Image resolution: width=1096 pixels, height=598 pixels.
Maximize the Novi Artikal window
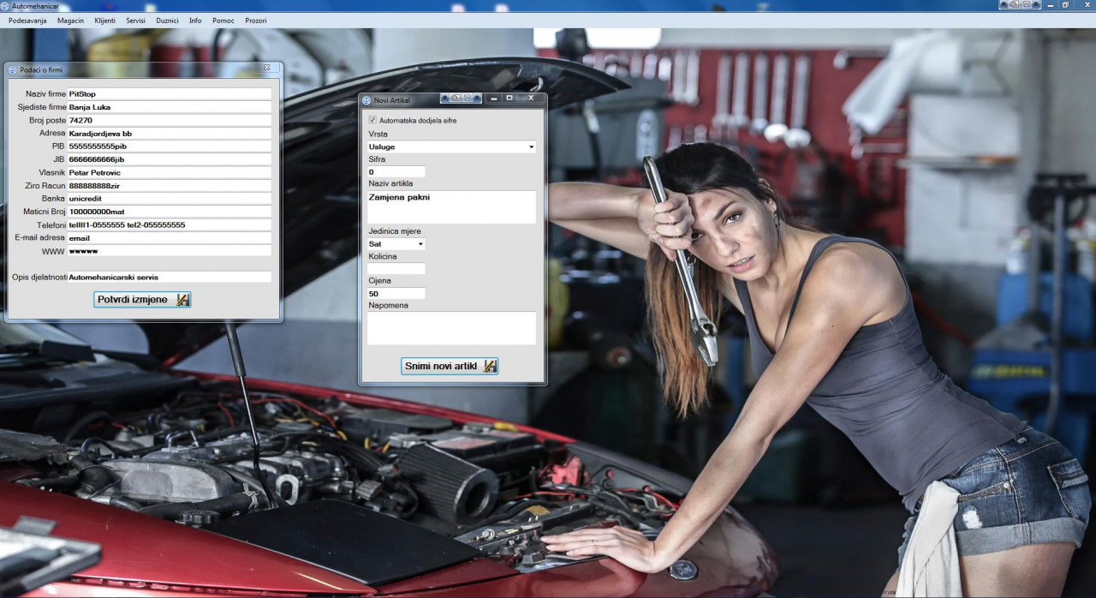(x=509, y=99)
